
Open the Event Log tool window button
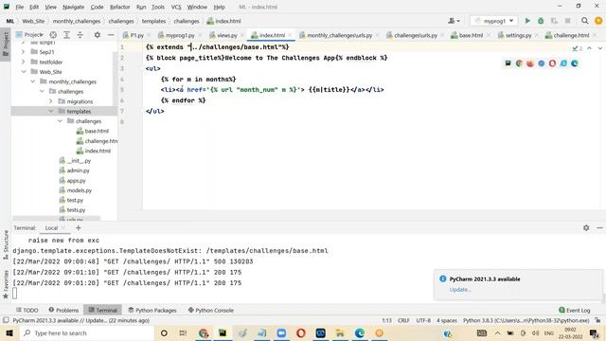pos(575,310)
